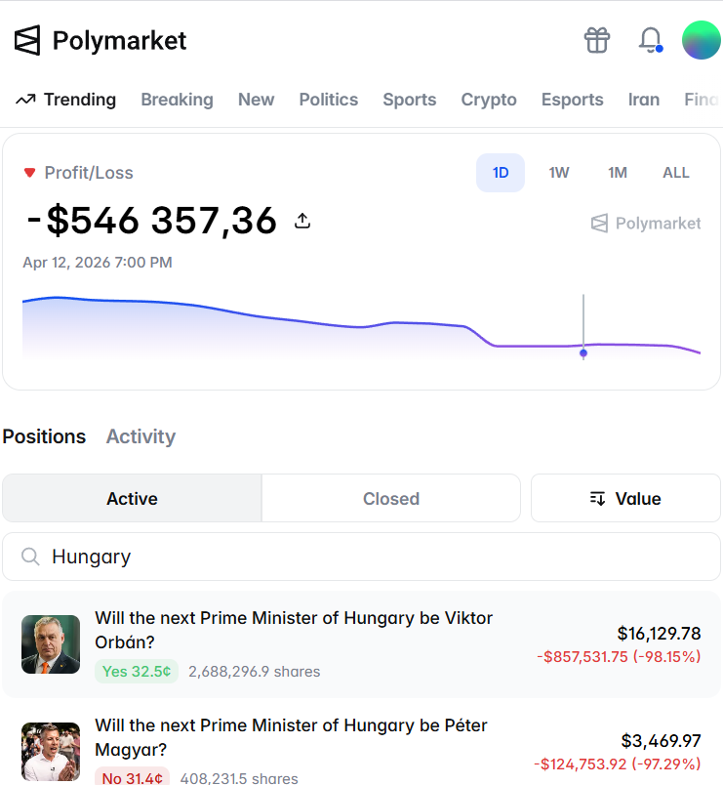Click the $3,469.97 position value
The width and height of the screenshot is (723, 785).
(x=661, y=740)
